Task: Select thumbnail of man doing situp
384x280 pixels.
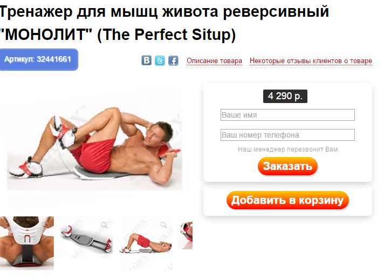Action: pyautogui.click(x=146, y=243)
